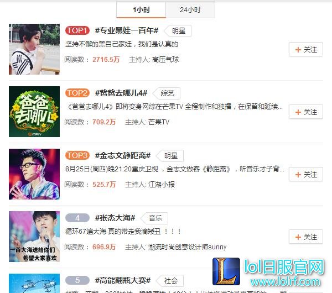This screenshot has width=332, height=293.
Task: Follow the #爸爸去哪儿4# topic
Action: 306,112
